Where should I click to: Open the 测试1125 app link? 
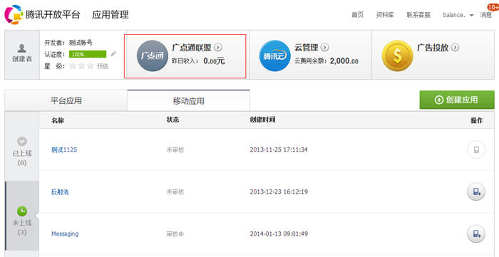click(64, 150)
